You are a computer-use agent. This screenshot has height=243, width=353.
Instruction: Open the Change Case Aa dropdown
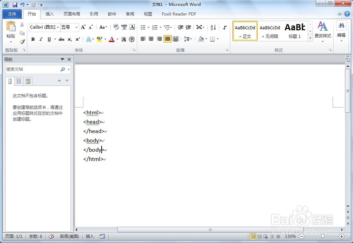[103, 27]
